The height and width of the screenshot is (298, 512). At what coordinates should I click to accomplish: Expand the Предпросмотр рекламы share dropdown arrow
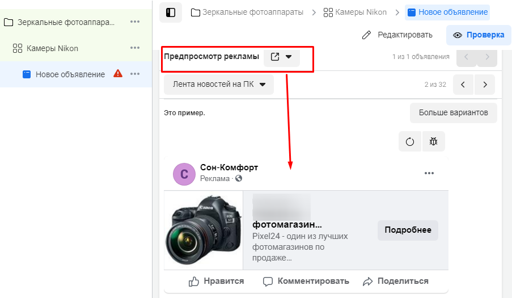coord(289,57)
